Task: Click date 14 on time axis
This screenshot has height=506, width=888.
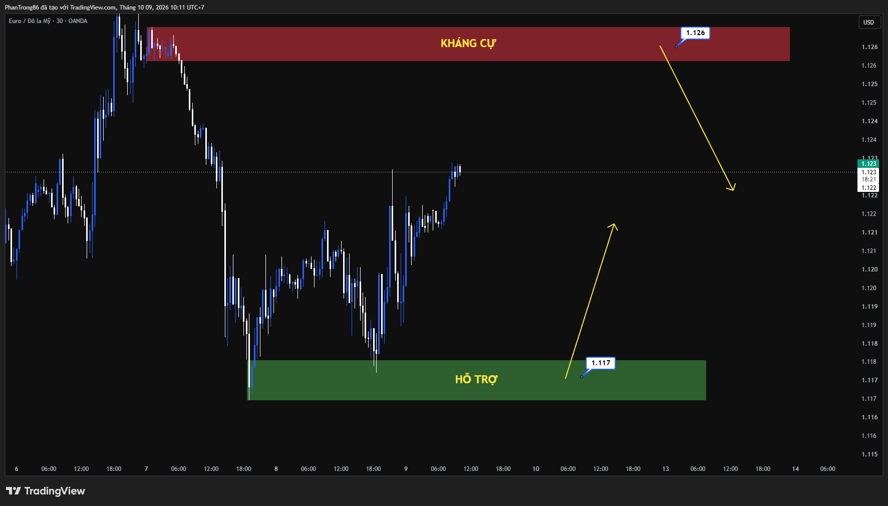Action: point(795,469)
